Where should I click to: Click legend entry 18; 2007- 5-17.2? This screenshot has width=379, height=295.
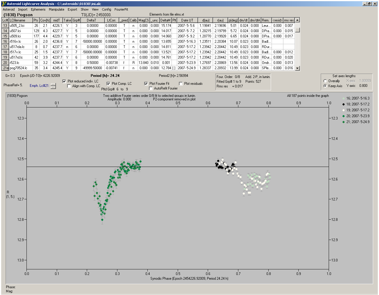pyautogui.click(x=355, y=104)
